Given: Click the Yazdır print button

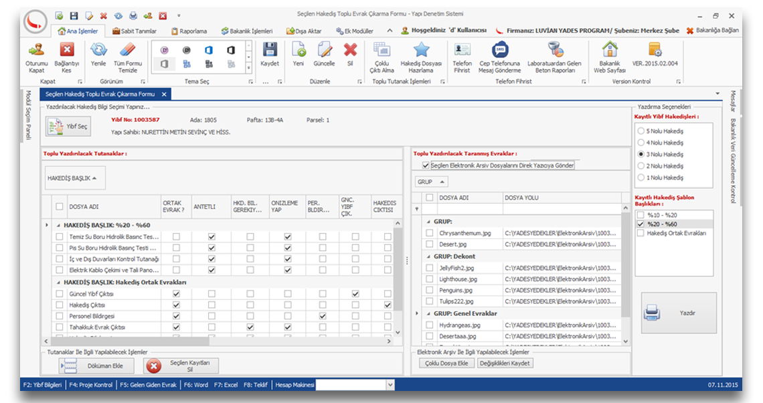Looking at the screenshot, I should (x=679, y=313).
